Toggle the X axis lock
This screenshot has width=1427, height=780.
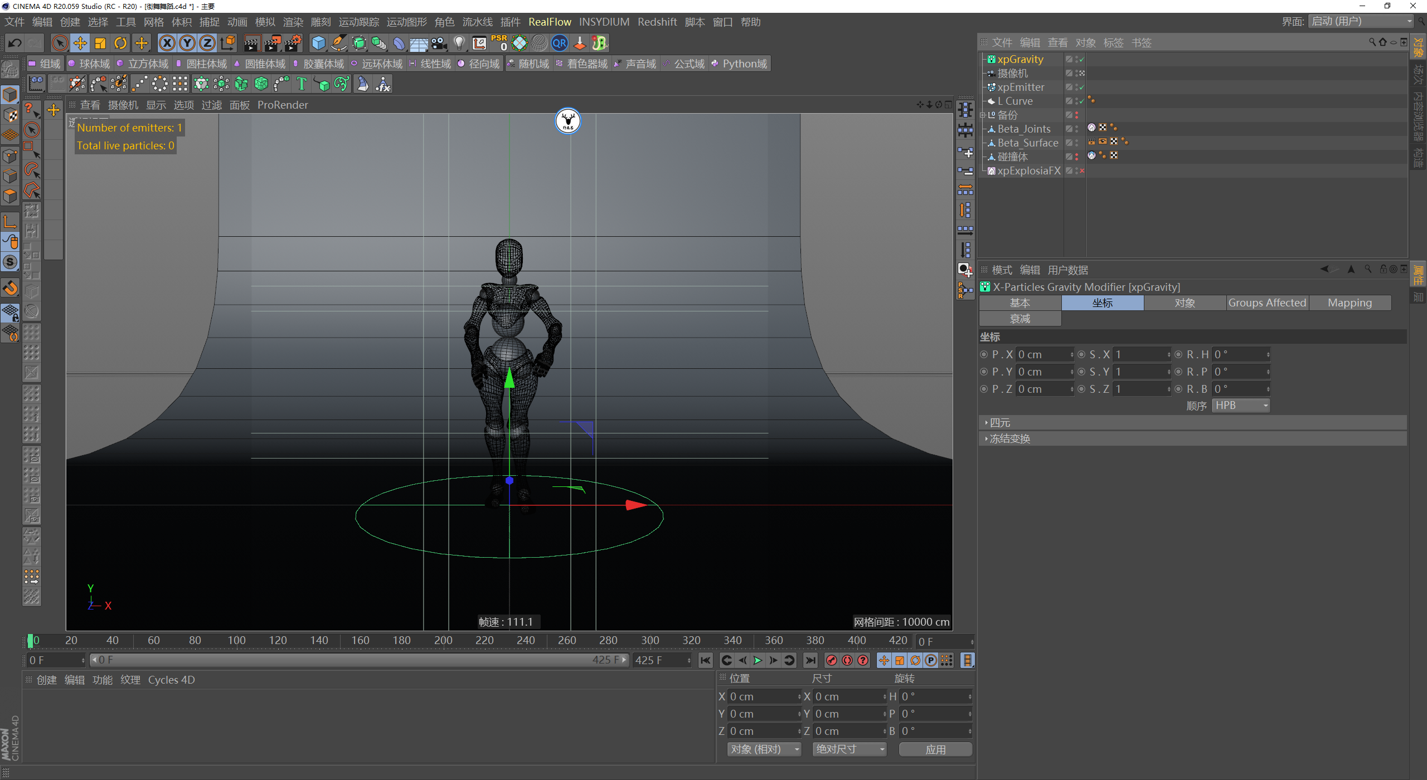pos(167,43)
